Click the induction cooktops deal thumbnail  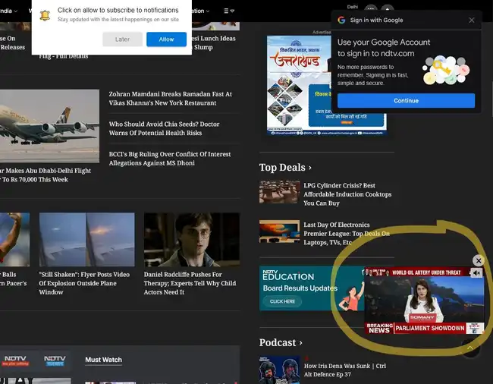pyautogui.click(x=280, y=192)
